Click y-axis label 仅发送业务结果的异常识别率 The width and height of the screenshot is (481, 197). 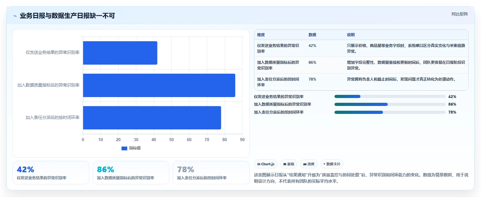53,53
